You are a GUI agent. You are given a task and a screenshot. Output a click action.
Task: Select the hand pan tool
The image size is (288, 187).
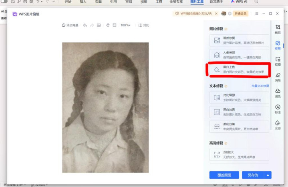coord(108,25)
